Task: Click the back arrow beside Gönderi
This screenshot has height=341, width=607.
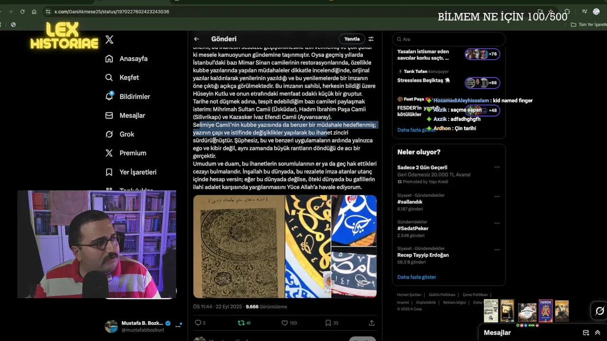Action: click(x=196, y=39)
